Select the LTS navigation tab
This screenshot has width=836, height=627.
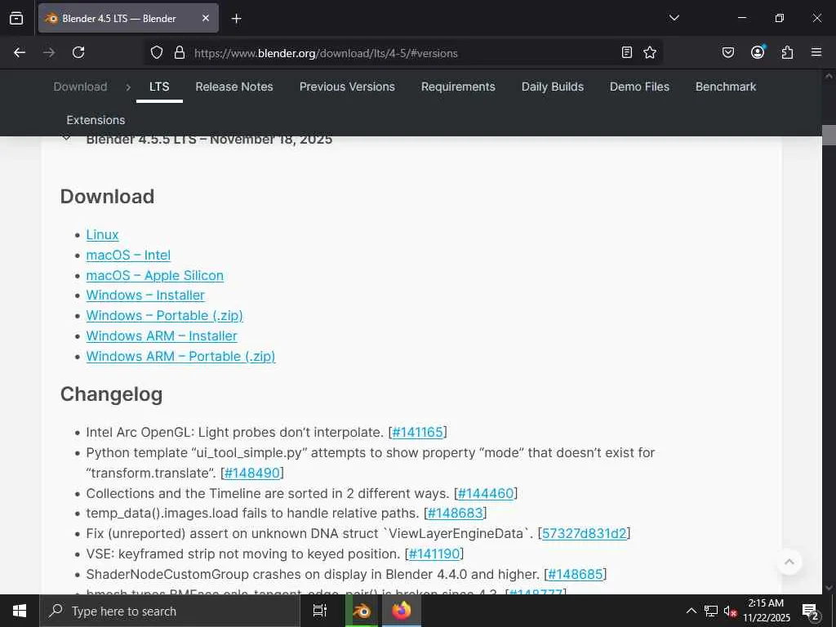tap(159, 87)
